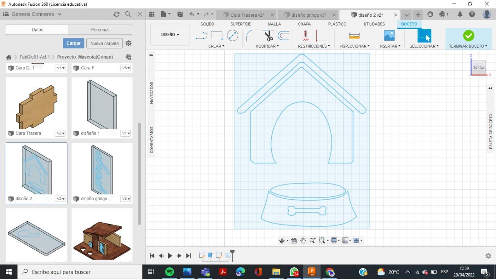Click the FRONTAL view cube face

click(x=479, y=68)
